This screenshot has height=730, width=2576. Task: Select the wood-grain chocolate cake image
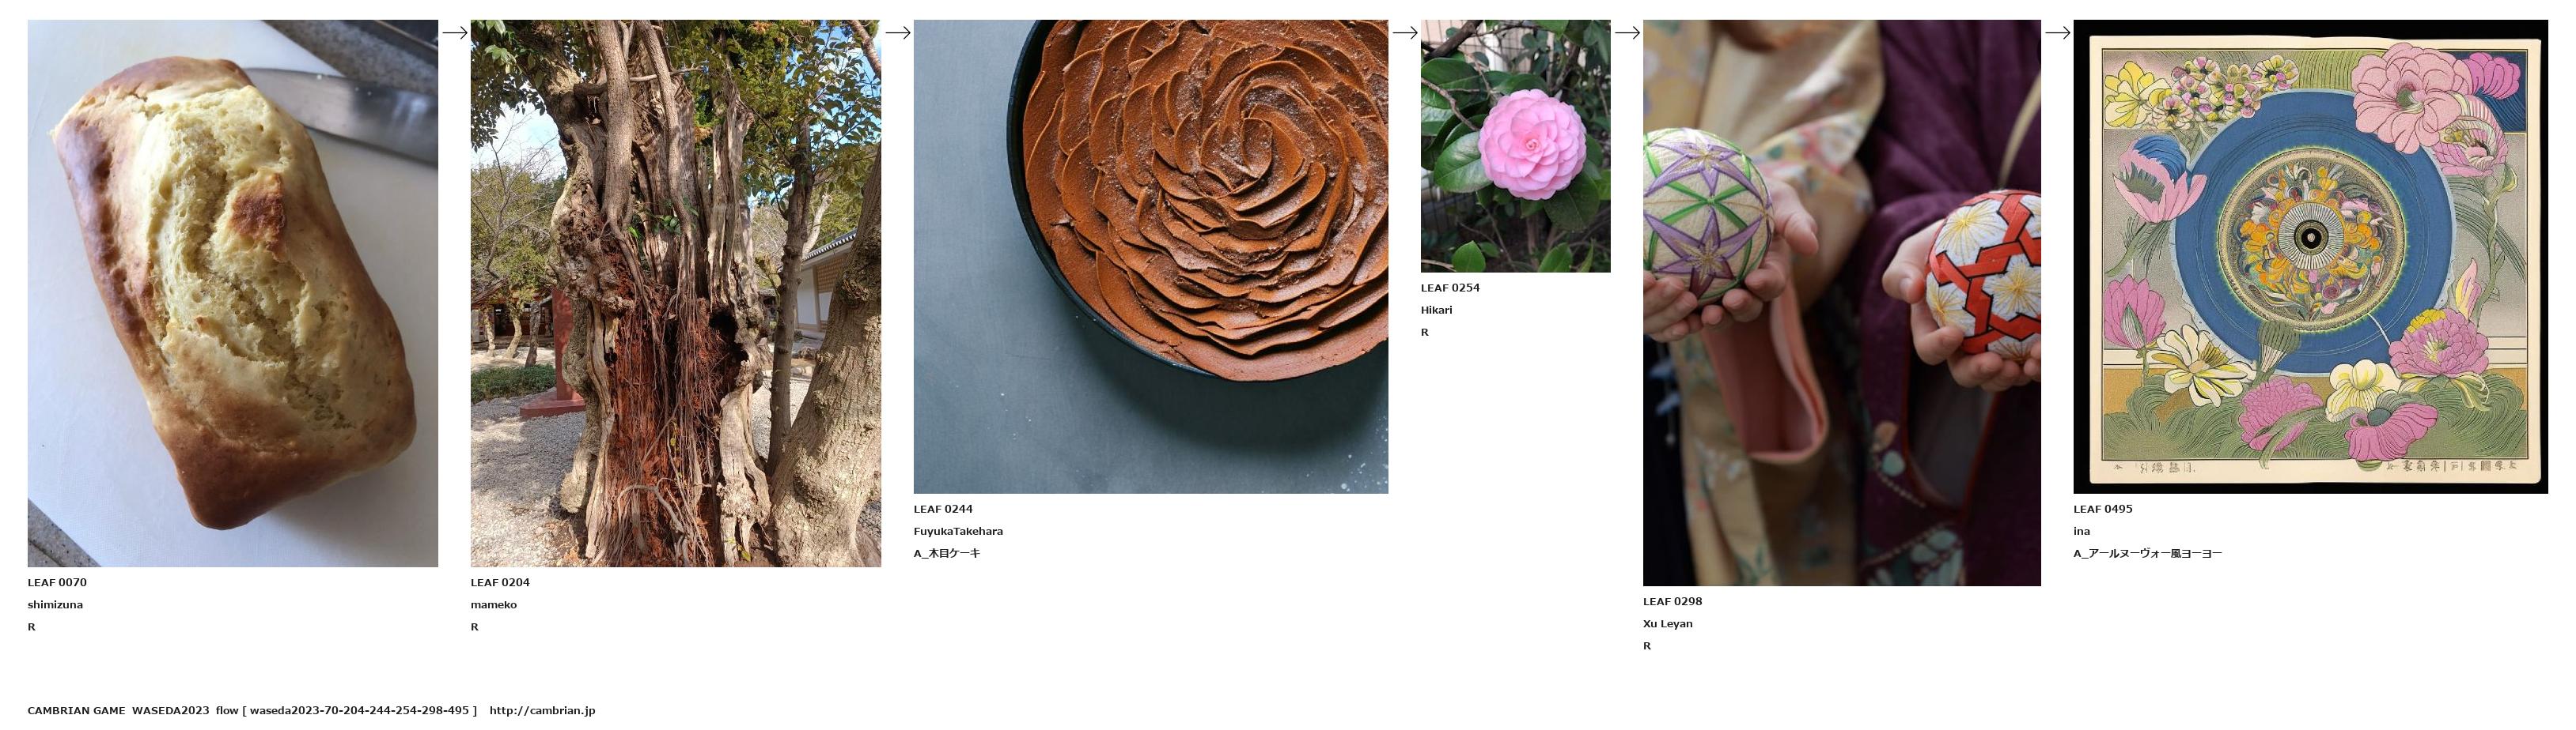(1150, 257)
